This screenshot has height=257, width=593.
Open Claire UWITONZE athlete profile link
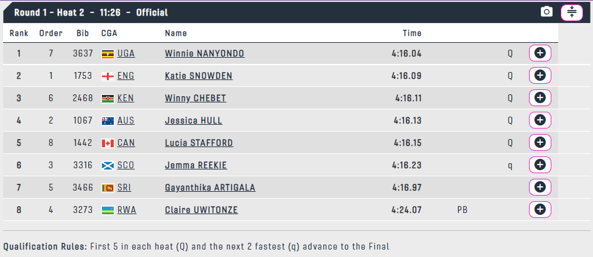coord(201,210)
